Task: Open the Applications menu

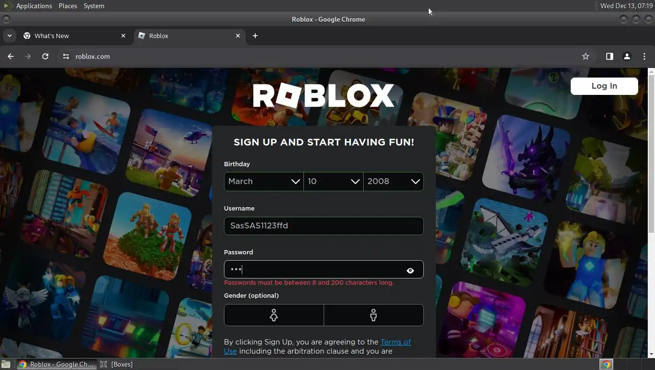Action: click(34, 6)
